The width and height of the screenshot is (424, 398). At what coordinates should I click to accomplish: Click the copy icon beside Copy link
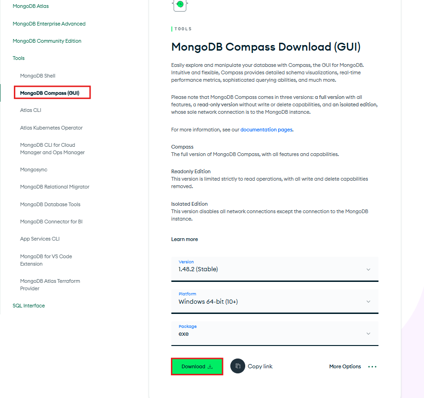[x=237, y=366]
